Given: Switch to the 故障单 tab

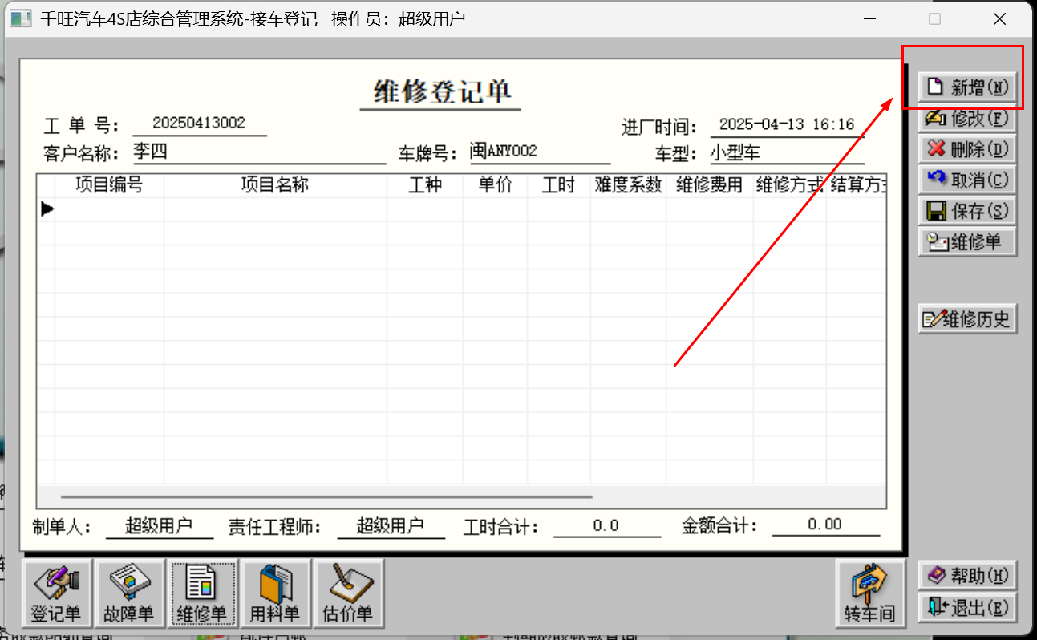Looking at the screenshot, I should click(x=129, y=593).
